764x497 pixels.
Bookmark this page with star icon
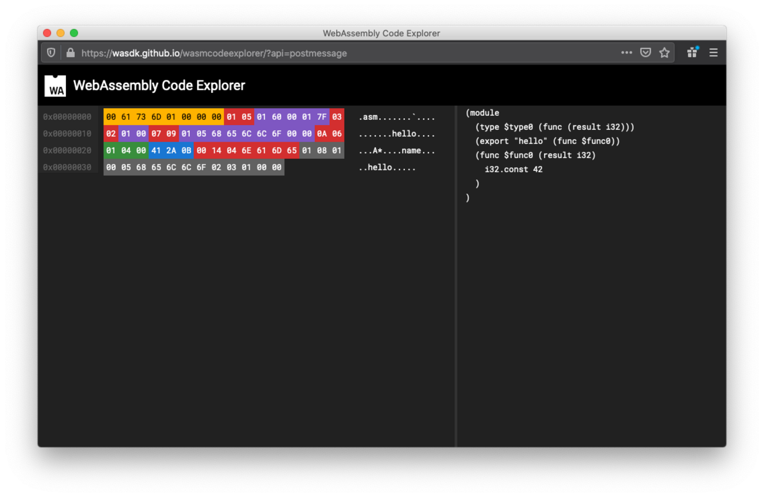664,53
